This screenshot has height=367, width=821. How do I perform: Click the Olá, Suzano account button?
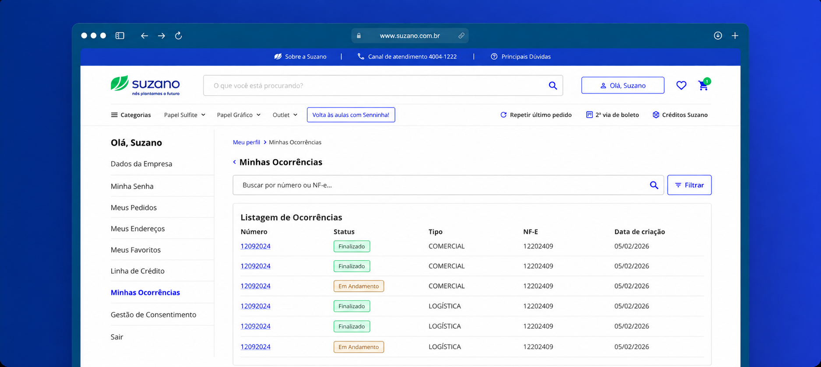point(623,85)
